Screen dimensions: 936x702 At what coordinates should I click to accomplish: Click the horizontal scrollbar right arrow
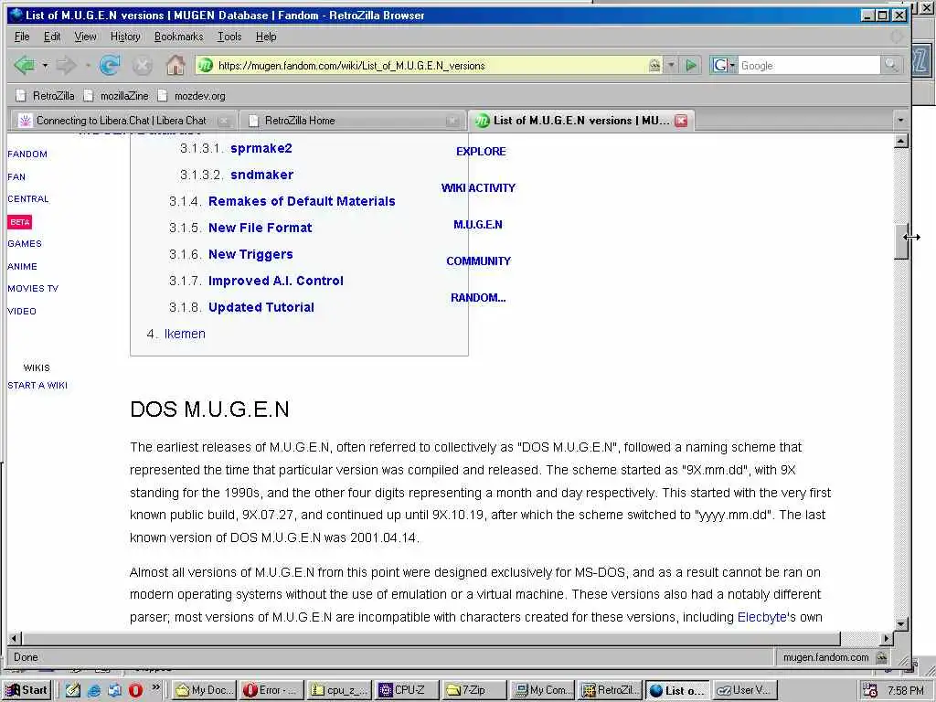[x=887, y=638]
